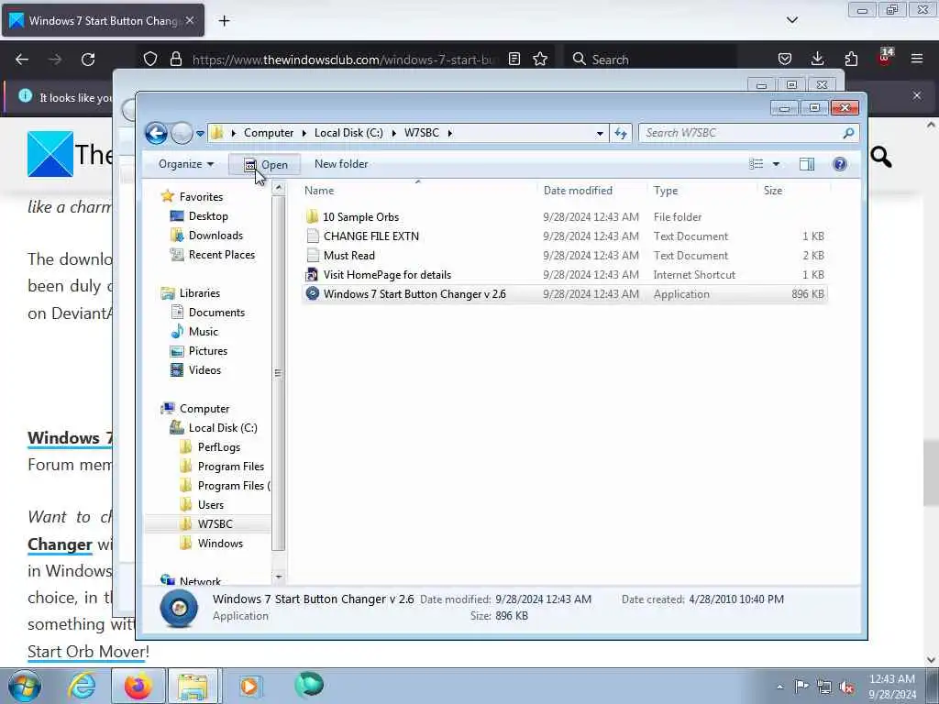Select Computer in navigation pane
The height and width of the screenshot is (704, 939).
(204, 408)
